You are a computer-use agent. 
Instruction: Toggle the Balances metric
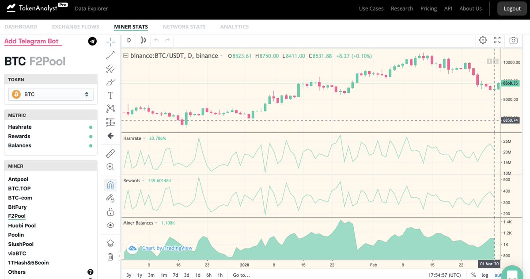50,145
